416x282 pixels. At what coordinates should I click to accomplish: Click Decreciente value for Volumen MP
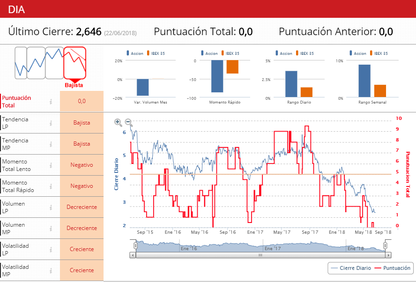82,228
